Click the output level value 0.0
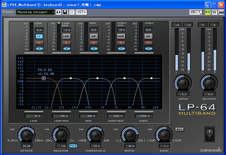The width and height of the screenshot is (226, 155). point(210,94)
